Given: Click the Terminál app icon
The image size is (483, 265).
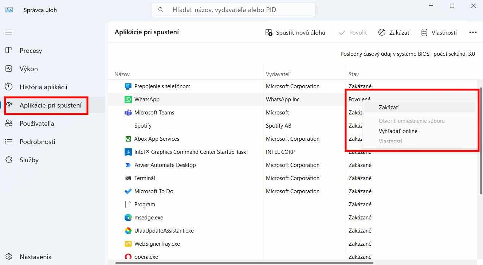Looking at the screenshot, I should pyautogui.click(x=128, y=178).
